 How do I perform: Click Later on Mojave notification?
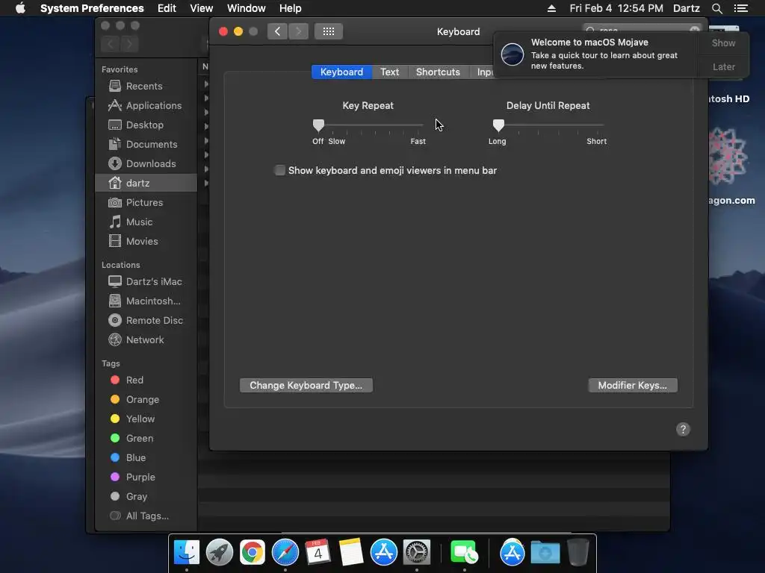723,66
